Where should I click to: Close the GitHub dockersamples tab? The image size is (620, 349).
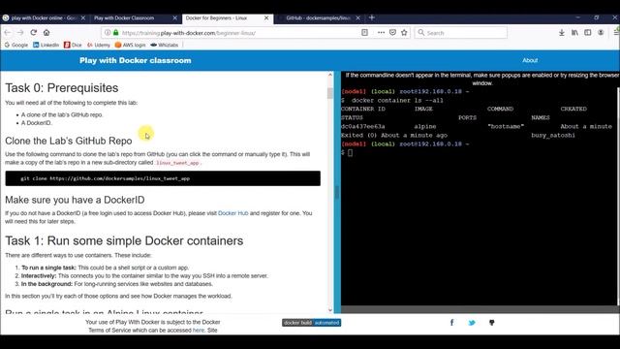[357, 18]
